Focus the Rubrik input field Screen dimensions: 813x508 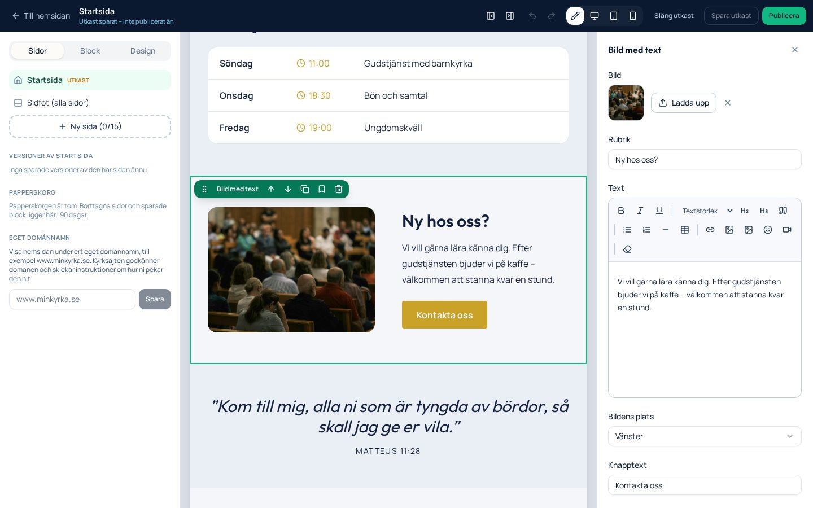coord(705,160)
